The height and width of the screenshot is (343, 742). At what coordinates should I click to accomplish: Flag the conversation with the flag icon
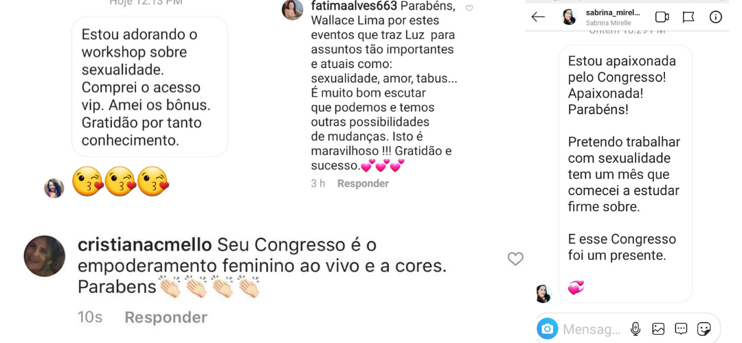[x=688, y=17]
